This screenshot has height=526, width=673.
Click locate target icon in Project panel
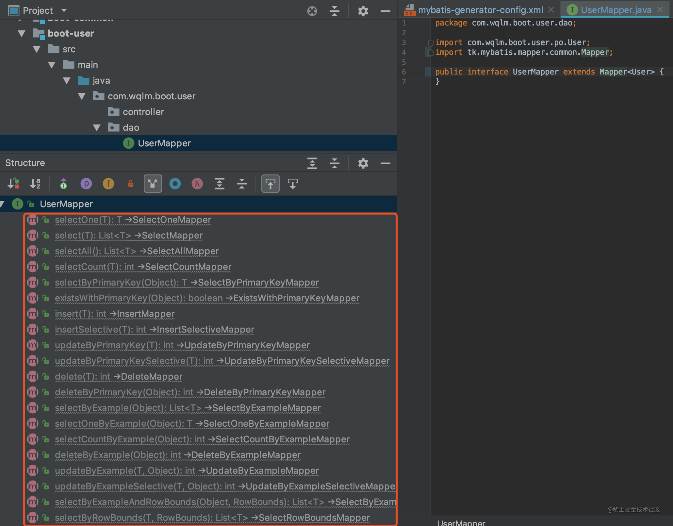(x=312, y=11)
